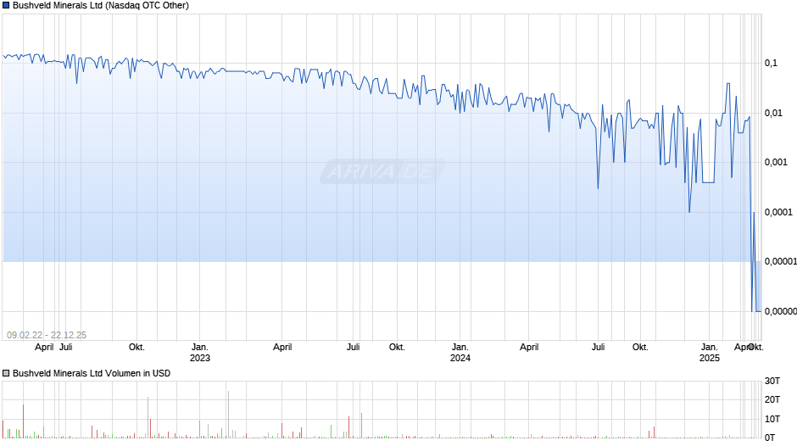Click the first April label on time axis

(44, 348)
